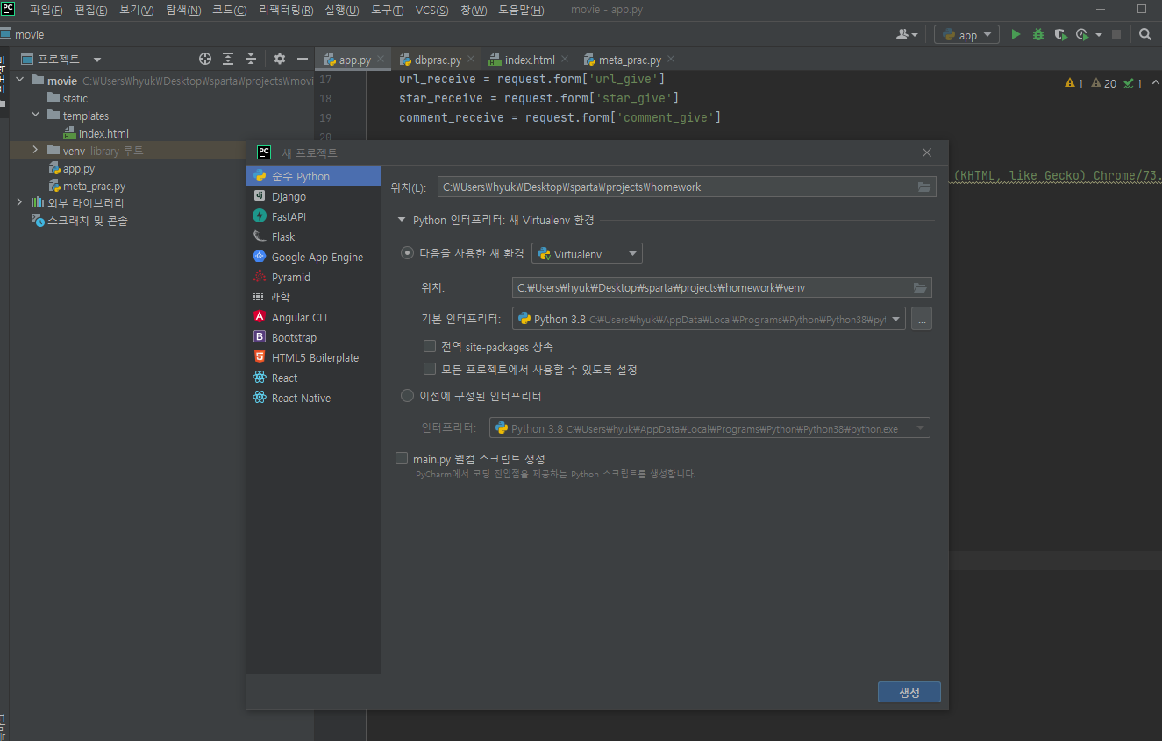Click folder browse icon in venv location field
Viewport: 1162px width, 741px height.
[x=920, y=287]
